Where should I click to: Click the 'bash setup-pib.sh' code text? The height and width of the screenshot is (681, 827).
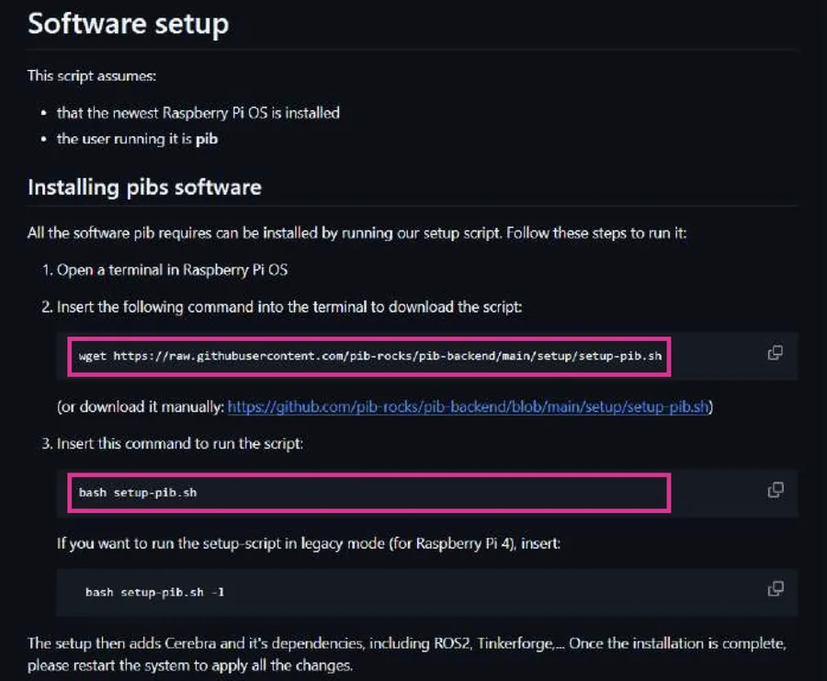[x=138, y=493]
